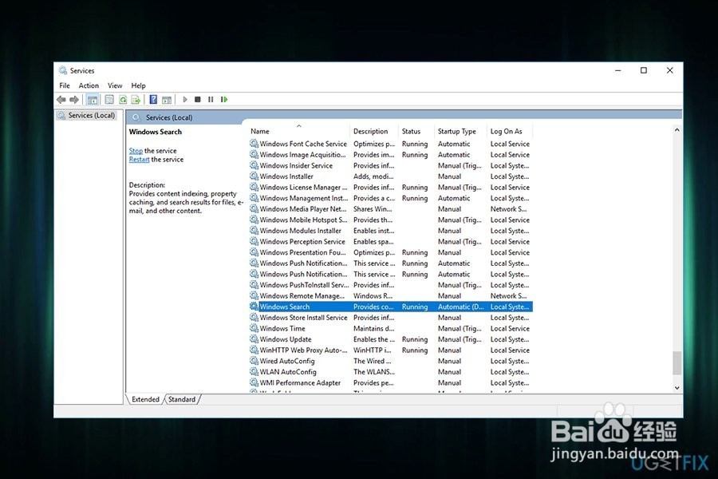
Task: Switch to the Standard tab
Action: click(182, 399)
